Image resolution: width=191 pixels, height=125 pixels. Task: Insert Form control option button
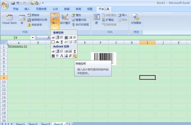pos(74,38)
